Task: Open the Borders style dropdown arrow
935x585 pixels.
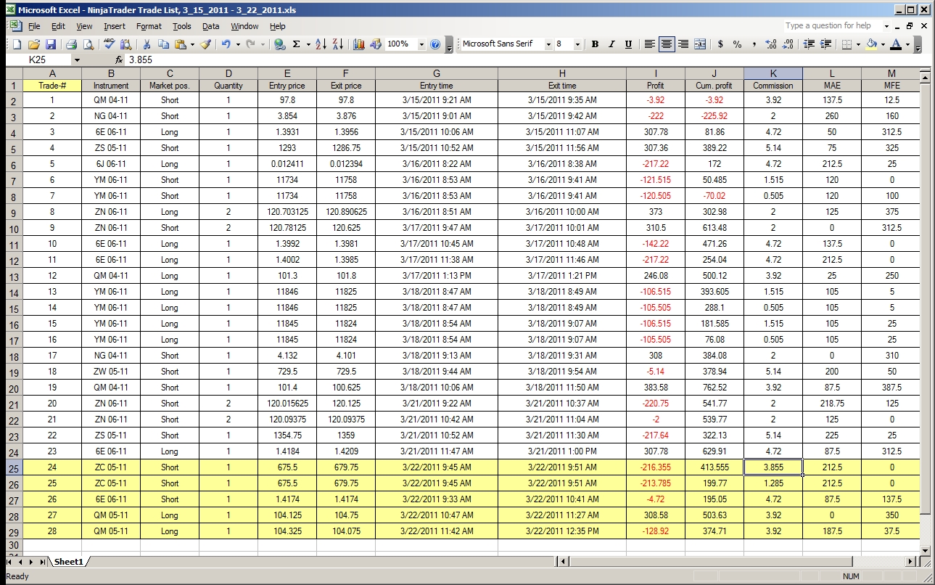Action: coord(858,44)
